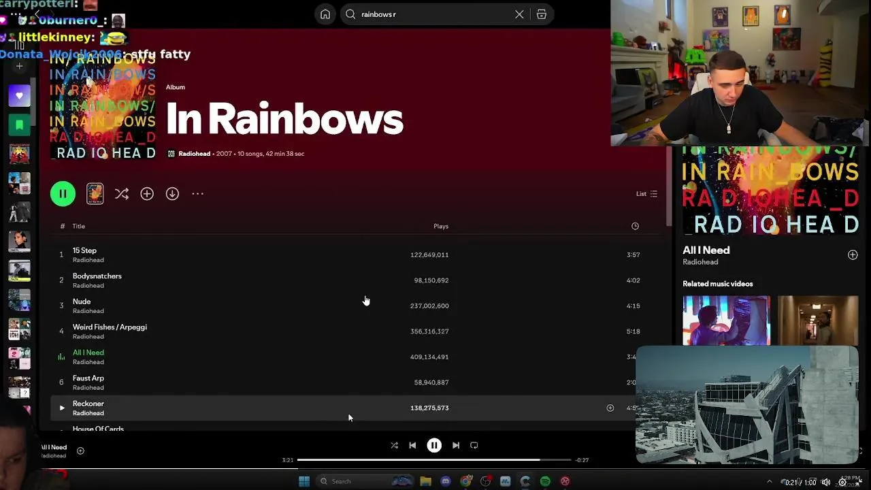The image size is (871, 490).
Task: Open more options for the album
Action: pyautogui.click(x=197, y=194)
